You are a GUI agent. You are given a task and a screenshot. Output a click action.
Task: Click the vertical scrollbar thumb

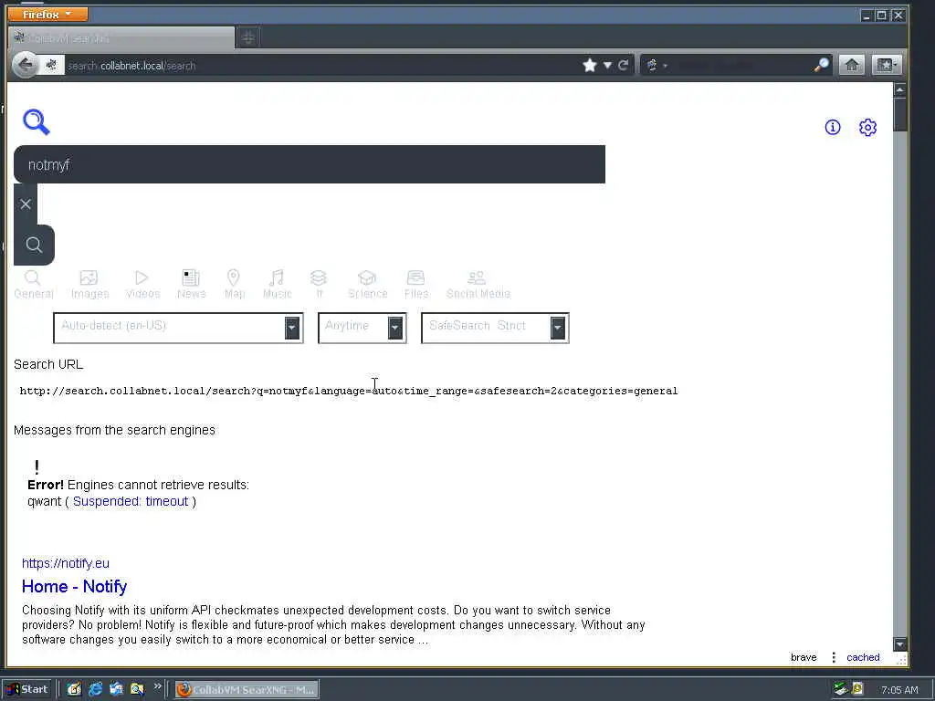[899, 114]
